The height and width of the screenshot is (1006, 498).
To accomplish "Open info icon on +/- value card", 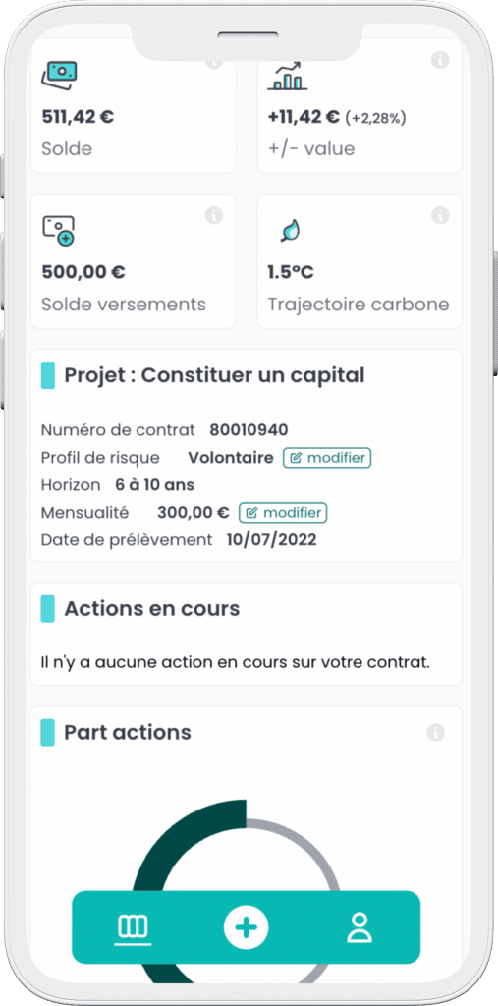I will coord(440,60).
